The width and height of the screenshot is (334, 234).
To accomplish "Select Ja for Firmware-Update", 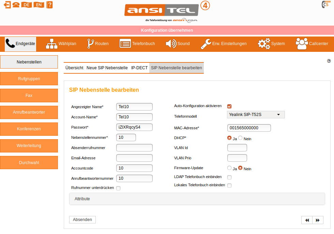I will click(229, 168).
